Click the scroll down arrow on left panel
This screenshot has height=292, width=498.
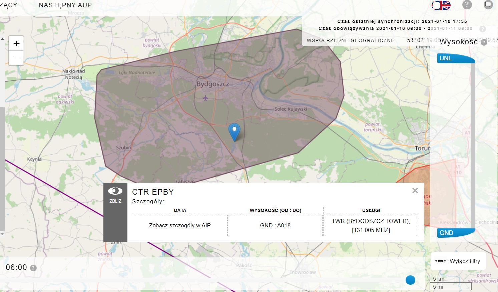(2, 234)
